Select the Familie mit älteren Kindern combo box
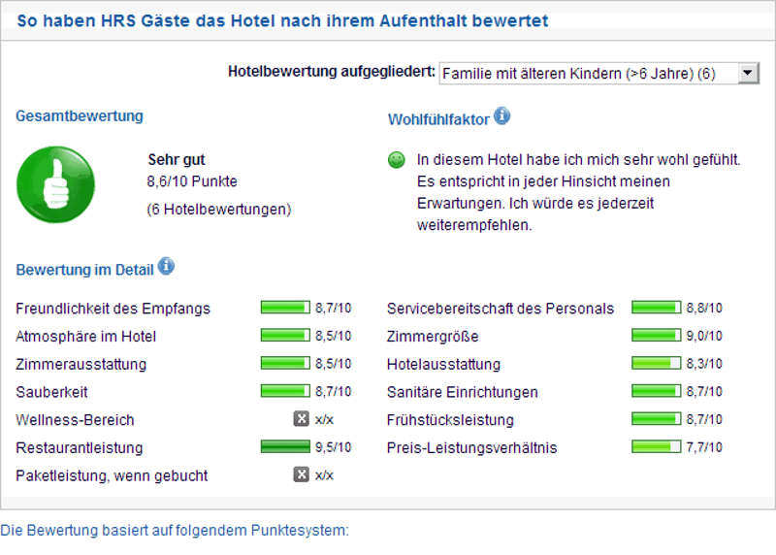The height and width of the screenshot is (555, 776). (x=589, y=73)
